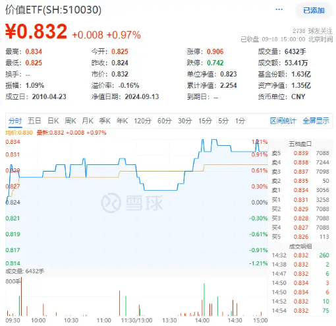Select the 卖1 row at 0.834
This screenshot has height=326, width=336.
click(x=300, y=190)
